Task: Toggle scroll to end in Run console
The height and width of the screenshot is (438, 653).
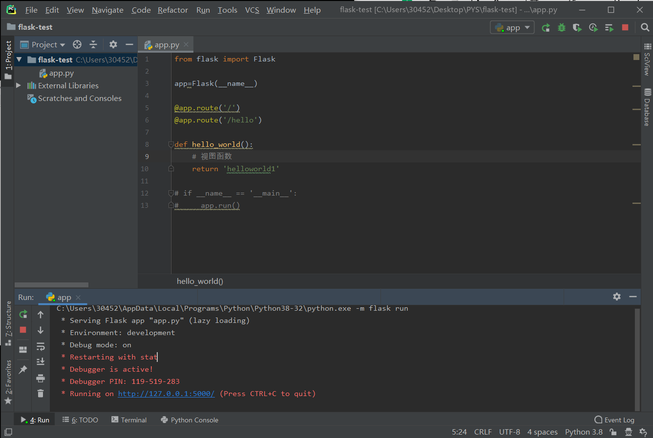Action: tap(41, 361)
